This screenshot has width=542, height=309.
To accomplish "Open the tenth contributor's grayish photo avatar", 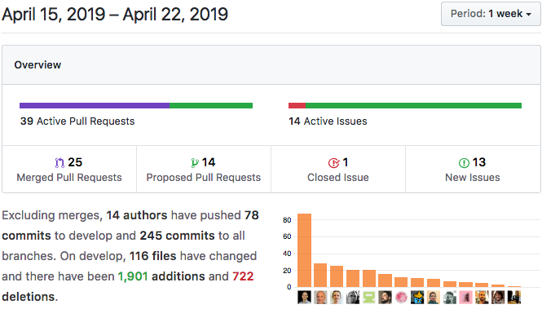I will [450, 298].
